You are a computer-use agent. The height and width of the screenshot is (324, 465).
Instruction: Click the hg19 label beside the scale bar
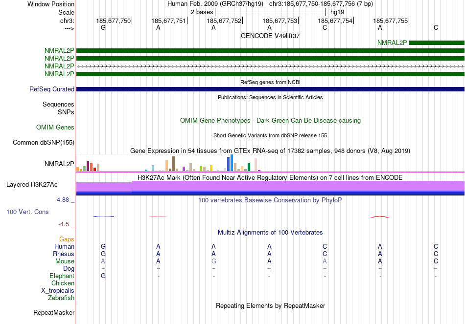337,12
